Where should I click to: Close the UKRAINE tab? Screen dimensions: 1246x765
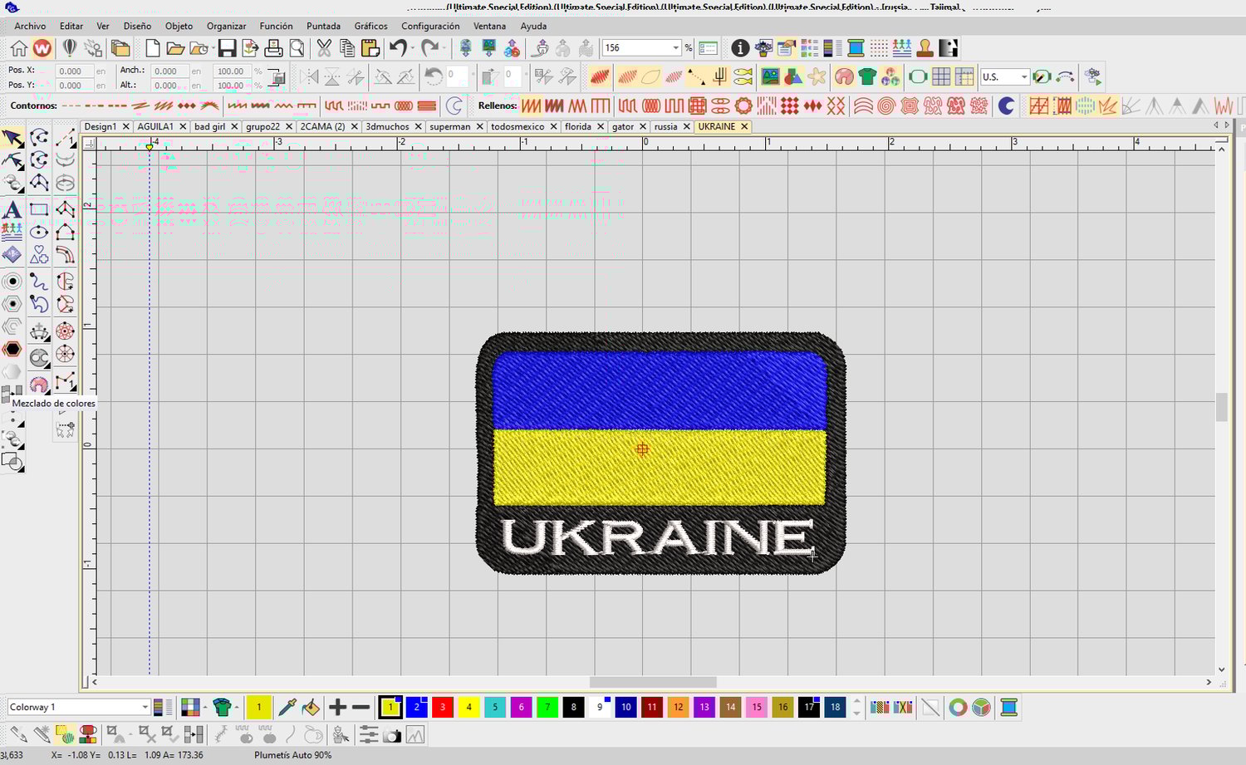744,126
